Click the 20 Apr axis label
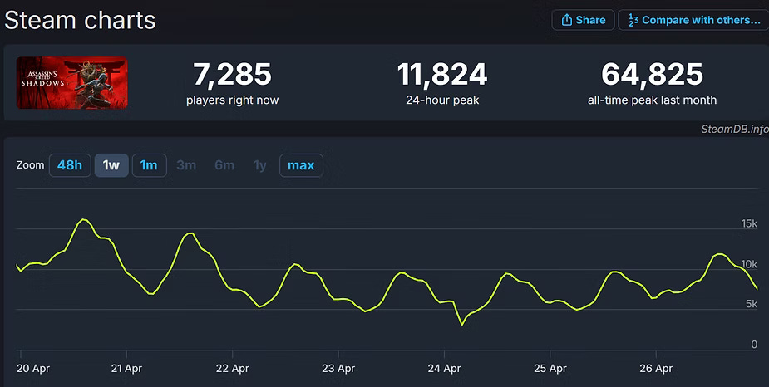This screenshot has width=769, height=387. click(x=33, y=369)
